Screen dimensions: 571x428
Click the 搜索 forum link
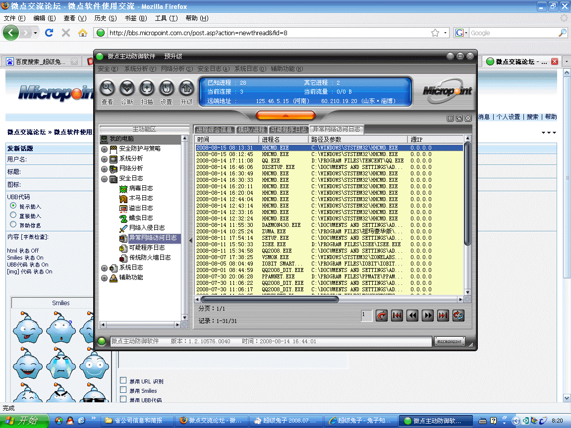tap(532, 116)
